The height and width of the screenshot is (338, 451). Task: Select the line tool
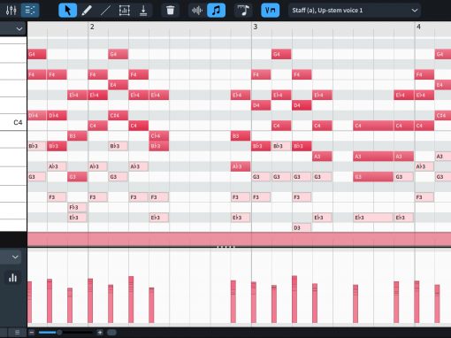(105, 11)
